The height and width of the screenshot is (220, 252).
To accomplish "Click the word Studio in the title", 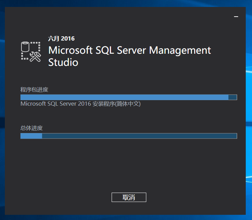I will 63,62.
